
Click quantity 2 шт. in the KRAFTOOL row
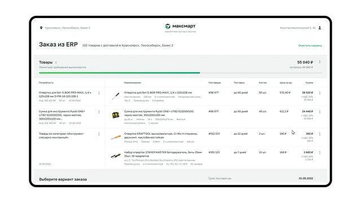(x=262, y=134)
